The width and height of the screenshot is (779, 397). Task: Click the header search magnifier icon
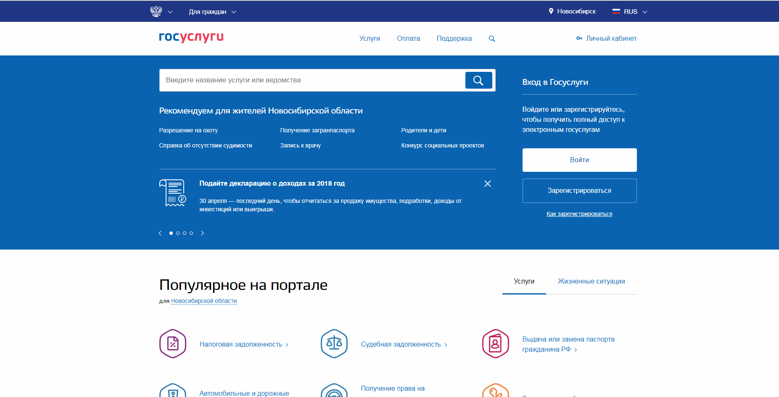(492, 39)
